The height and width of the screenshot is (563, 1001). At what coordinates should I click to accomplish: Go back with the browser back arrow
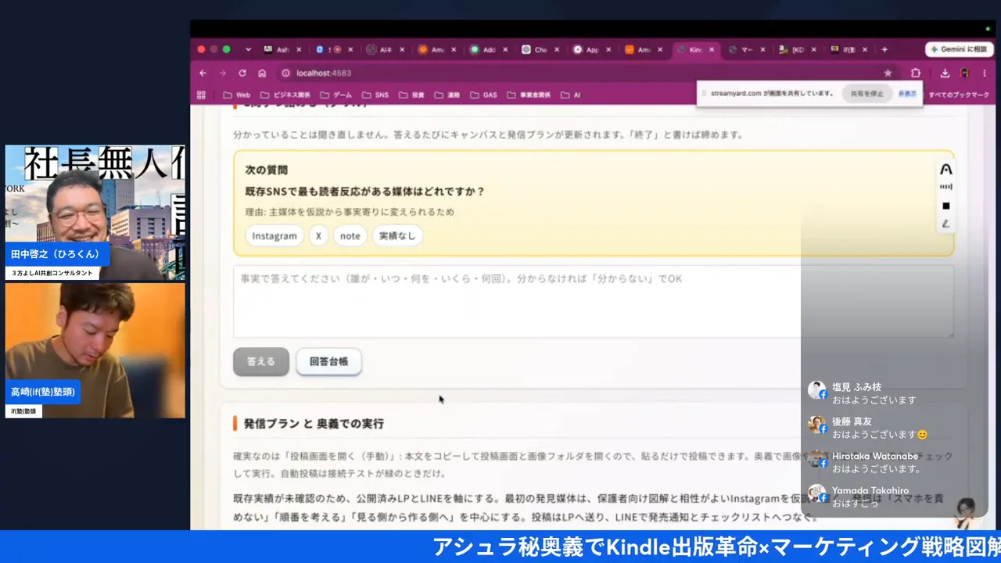pyautogui.click(x=203, y=73)
